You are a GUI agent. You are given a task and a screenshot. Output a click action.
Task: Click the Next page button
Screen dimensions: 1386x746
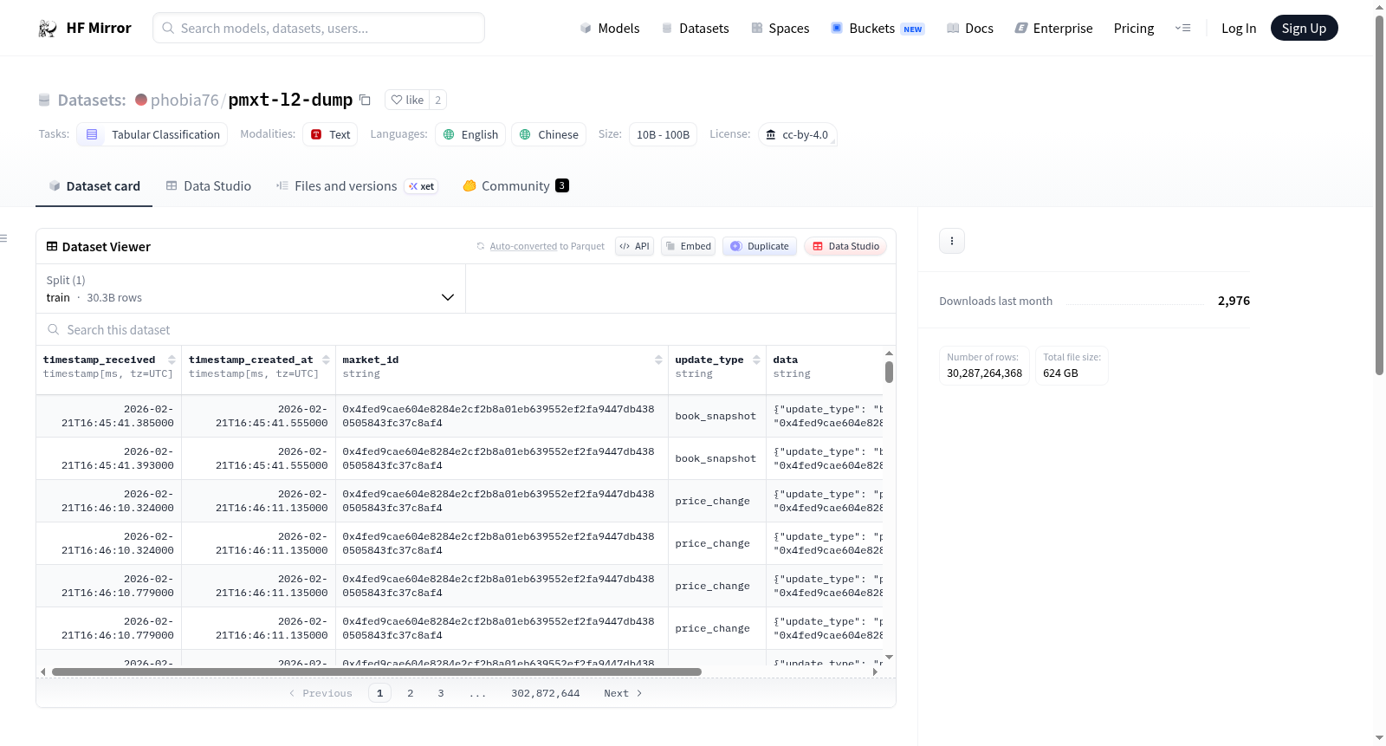pos(623,693)
